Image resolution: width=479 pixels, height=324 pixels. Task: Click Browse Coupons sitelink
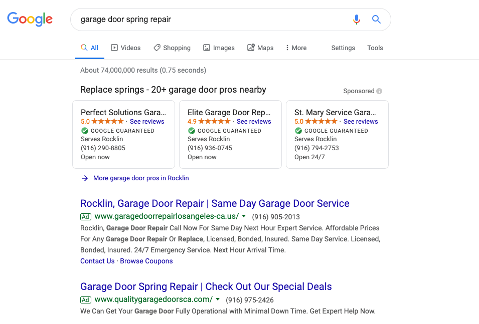click(146, 261)
